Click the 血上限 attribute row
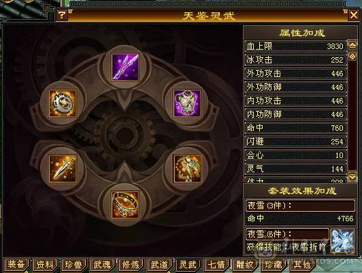362x273 pixels. [296, 46]
